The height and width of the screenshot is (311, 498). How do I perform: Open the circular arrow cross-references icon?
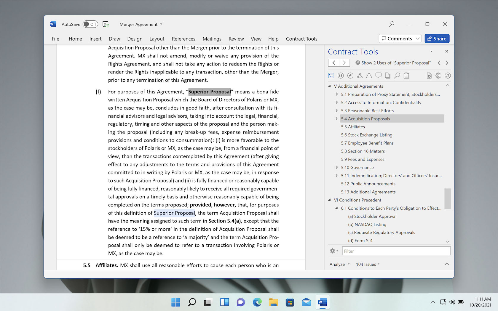click(350, 76)
